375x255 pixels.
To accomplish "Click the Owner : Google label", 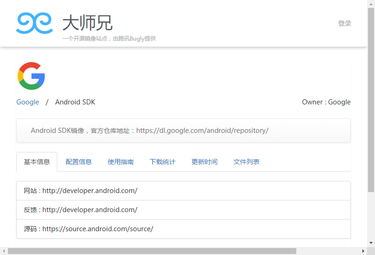I will (326, 102).
